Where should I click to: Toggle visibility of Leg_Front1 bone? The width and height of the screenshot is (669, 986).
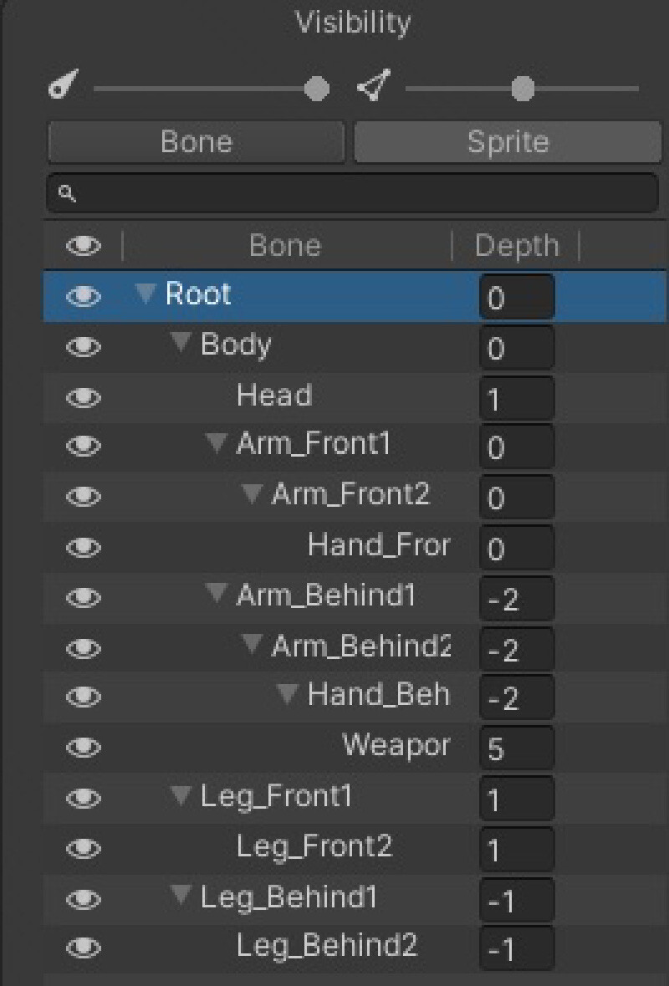(x=83, y=798)
